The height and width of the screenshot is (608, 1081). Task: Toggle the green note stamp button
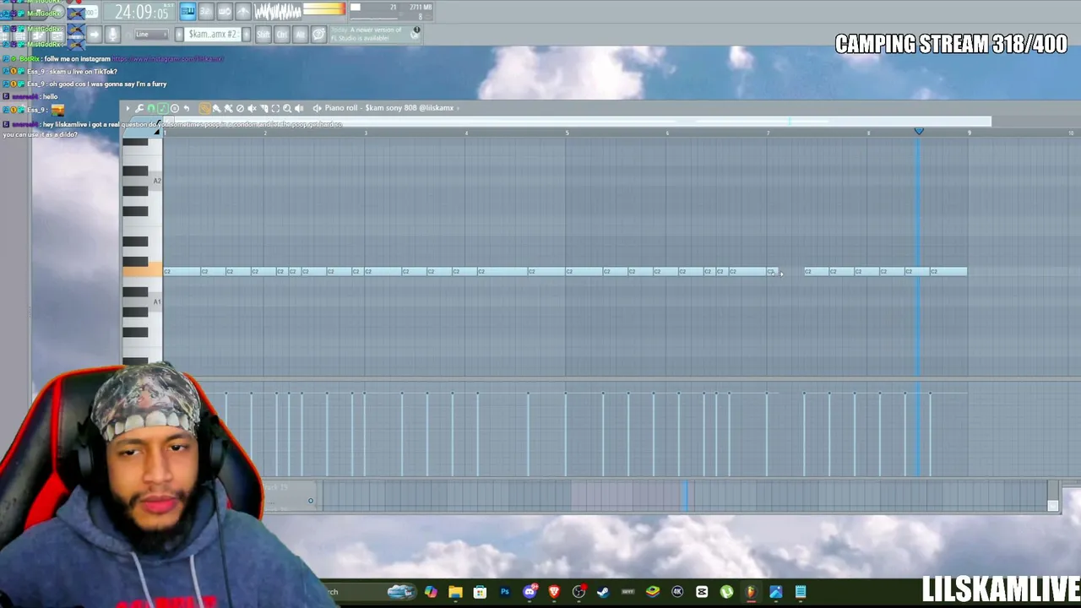click(x=163, y=108)
